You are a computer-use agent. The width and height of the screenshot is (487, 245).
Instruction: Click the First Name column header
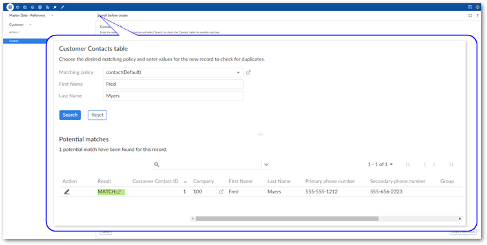241,181
